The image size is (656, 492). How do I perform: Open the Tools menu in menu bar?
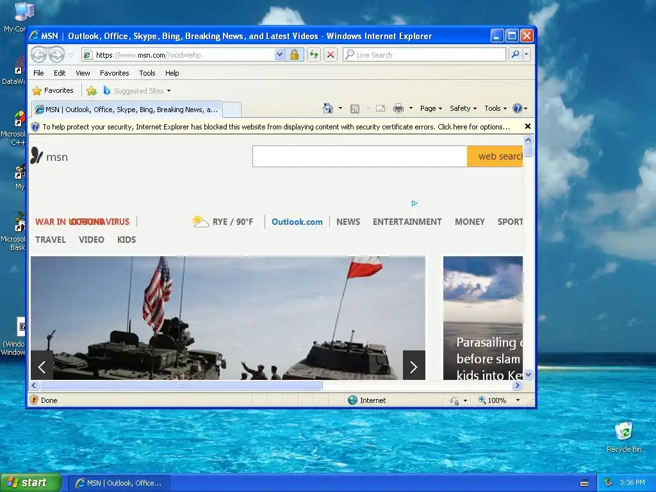(147, 73)
